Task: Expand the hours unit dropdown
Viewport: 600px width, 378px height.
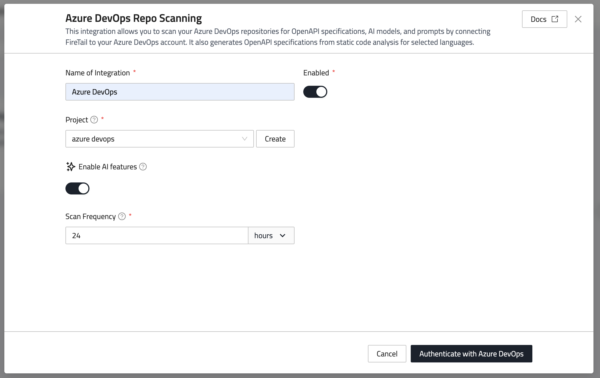Action: pos(271,235)
